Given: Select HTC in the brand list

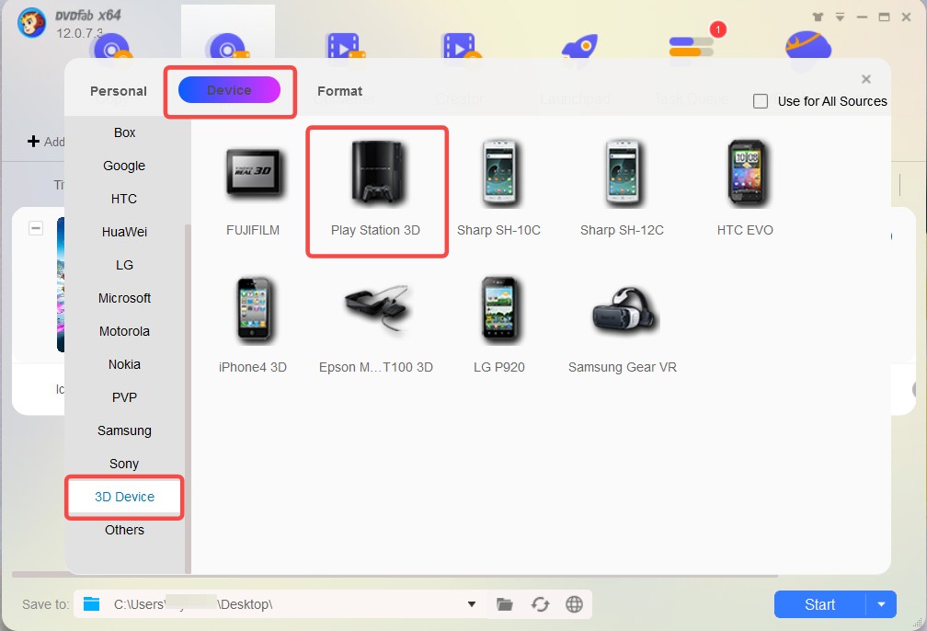Looking at the screenshot, I should (x=125, y=199).
